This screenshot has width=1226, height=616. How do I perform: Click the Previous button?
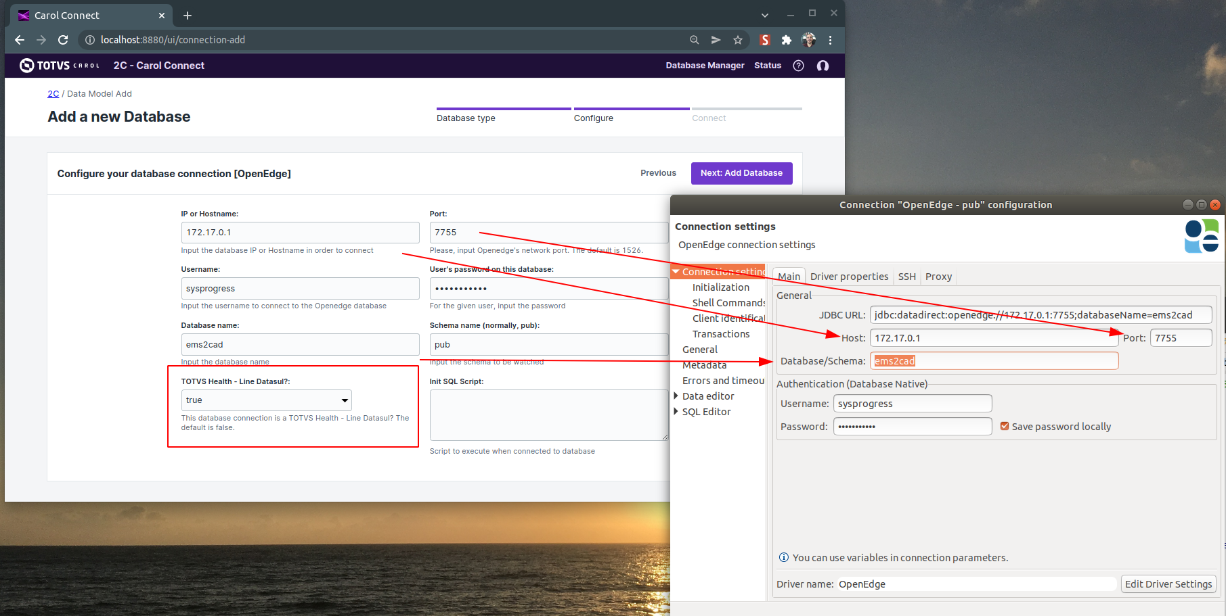click(x=658, y=173)
